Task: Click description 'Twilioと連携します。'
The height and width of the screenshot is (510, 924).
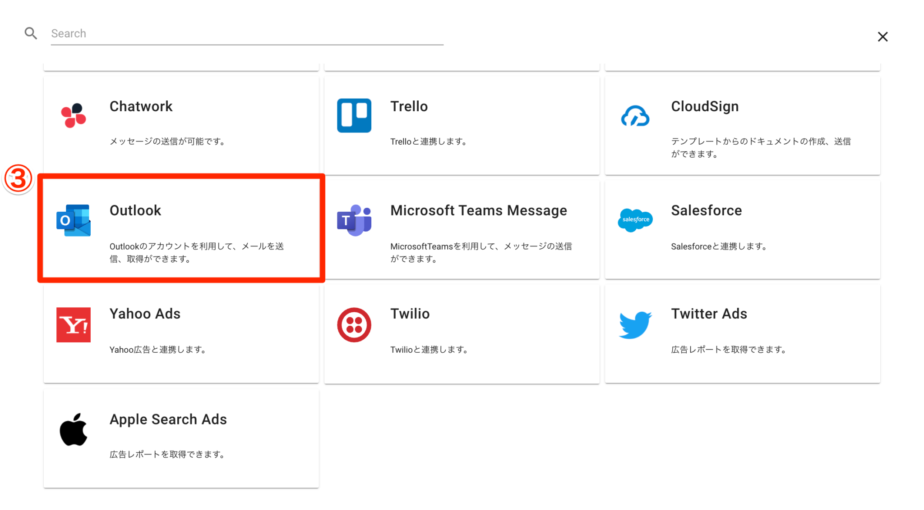Action: pos(429,350)
